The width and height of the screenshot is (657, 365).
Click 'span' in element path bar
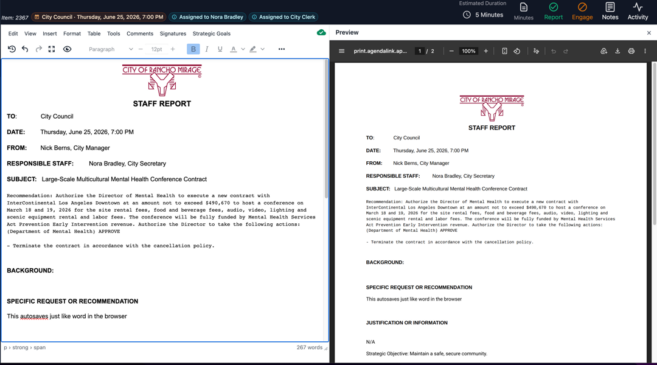coord(40,347)
